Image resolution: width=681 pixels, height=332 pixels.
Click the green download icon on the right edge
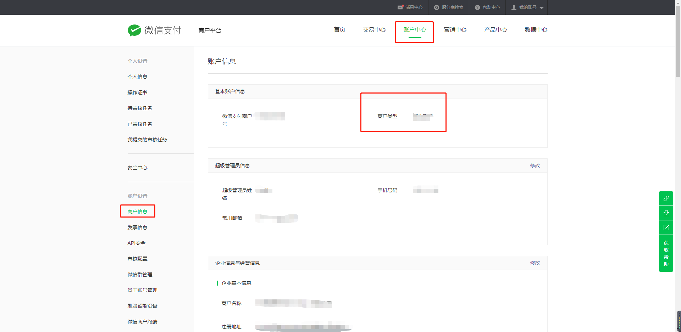pos(666,213)
